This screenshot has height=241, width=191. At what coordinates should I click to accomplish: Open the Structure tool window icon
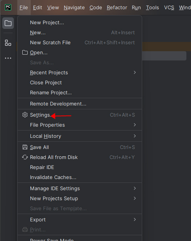(8, 43)
